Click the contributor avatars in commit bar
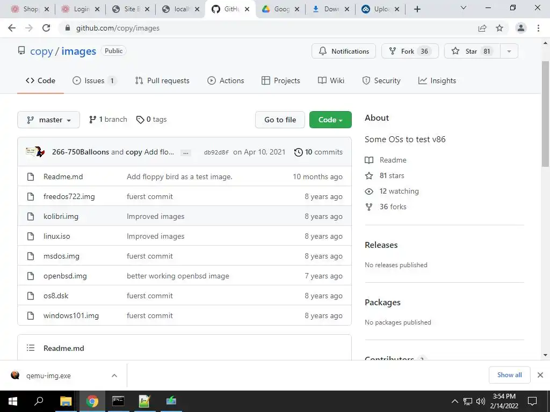The width and height of the screenshot is (550, 412). tap(35, 152)
